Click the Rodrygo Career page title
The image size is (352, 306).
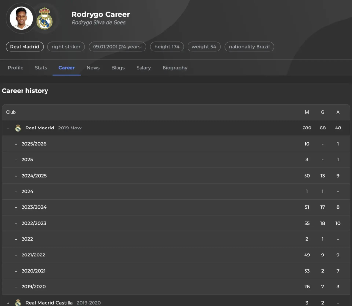pos(101,14)
